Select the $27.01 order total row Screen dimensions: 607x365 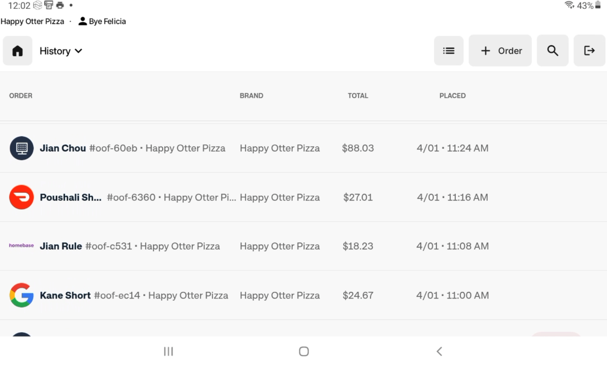[x=358, y=197]
